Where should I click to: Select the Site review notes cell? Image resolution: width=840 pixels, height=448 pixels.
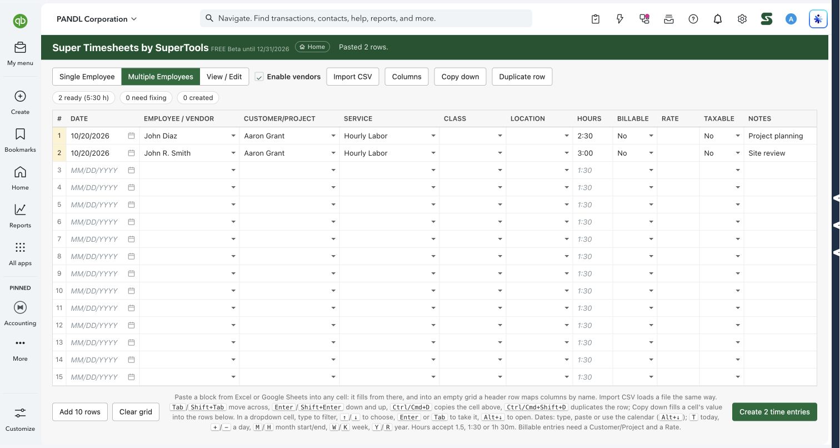tap(780, 153)
